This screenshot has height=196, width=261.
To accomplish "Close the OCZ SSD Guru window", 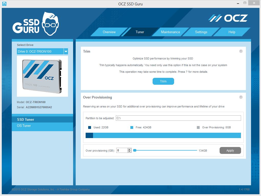I will click(254, 3).
